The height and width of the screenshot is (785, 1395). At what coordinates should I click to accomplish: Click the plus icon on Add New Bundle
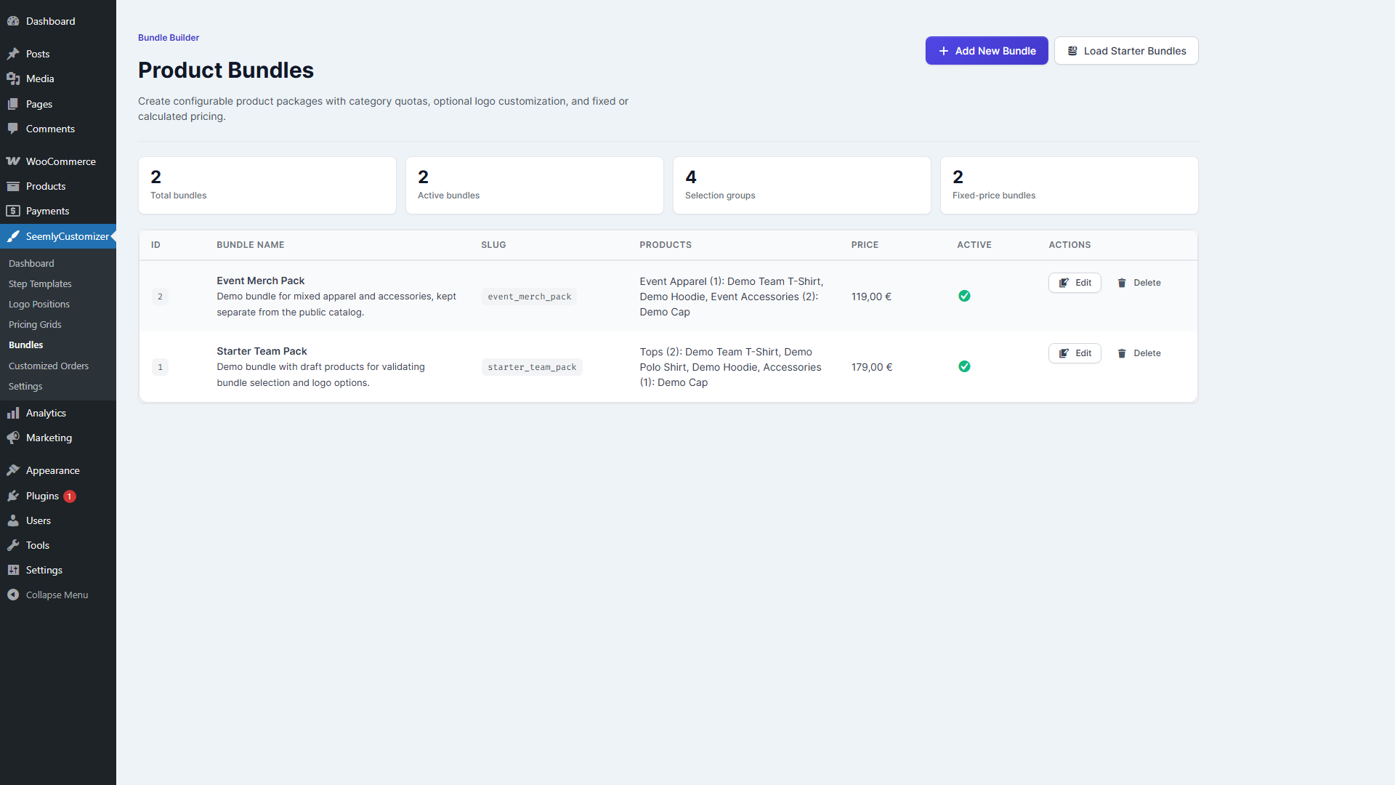tap(944, 51)
